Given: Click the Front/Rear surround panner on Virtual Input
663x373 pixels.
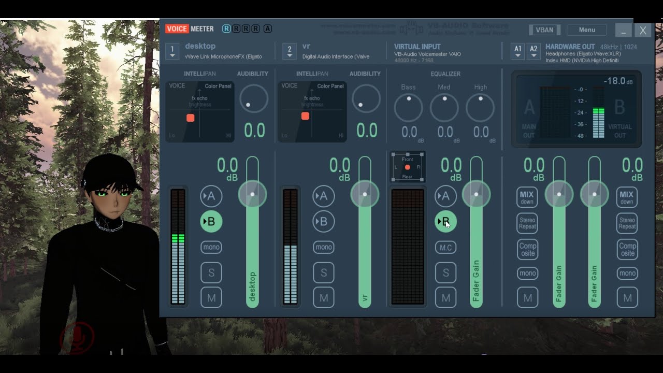Looking at the screenshot, I should (408, 167).
